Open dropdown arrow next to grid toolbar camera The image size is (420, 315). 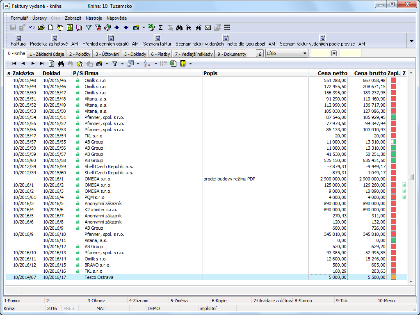pyautogui.click(x=107, y=64)
